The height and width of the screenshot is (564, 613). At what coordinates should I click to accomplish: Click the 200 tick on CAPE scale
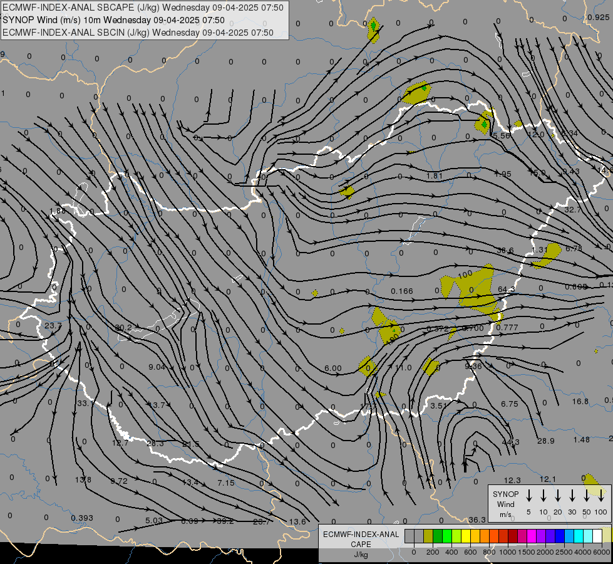(433, 552)
